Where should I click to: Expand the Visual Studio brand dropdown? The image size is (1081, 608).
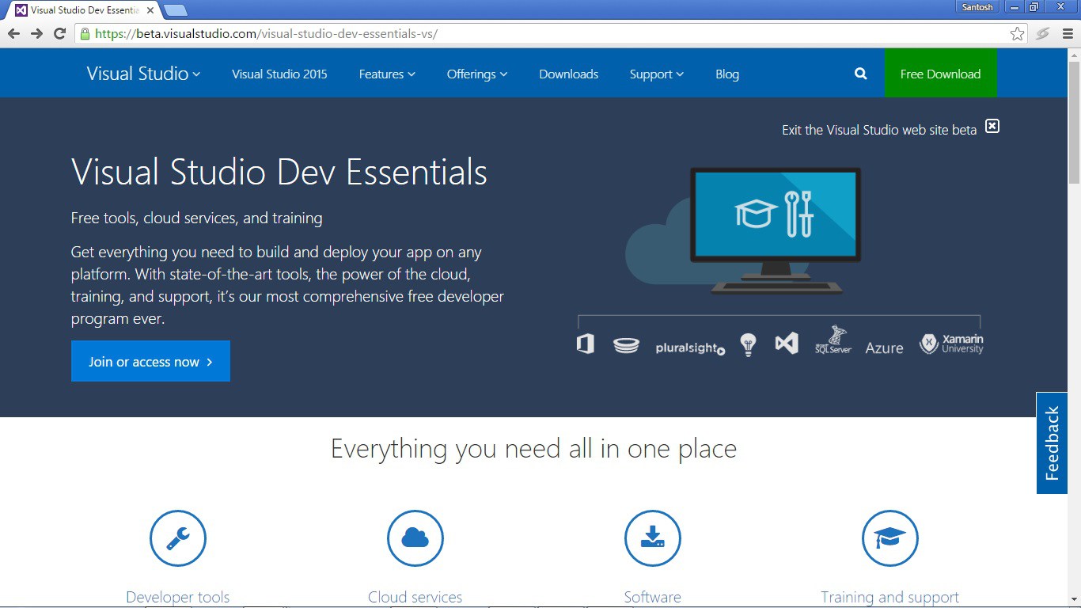click(x=143, y=74)
